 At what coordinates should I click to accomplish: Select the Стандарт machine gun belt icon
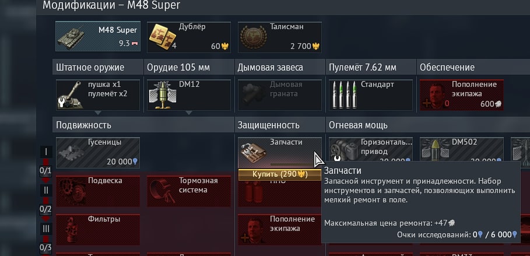pos(344,94)
